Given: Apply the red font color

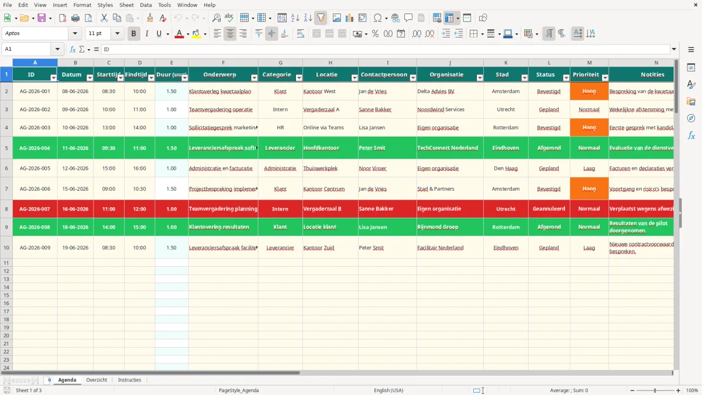Looking at the screenshot, I should point(178,34).
